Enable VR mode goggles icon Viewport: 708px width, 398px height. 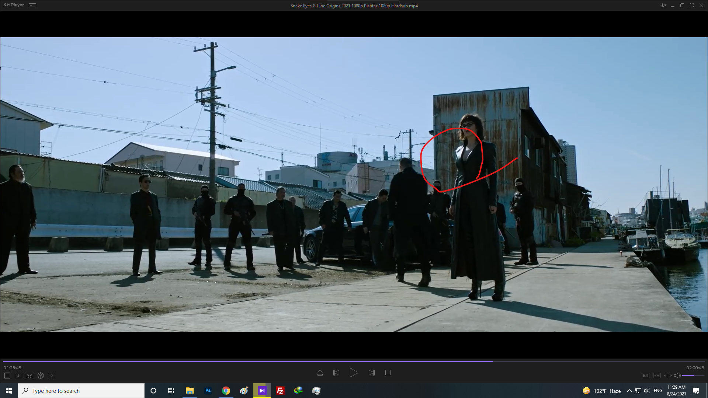[x=29, y=376]
